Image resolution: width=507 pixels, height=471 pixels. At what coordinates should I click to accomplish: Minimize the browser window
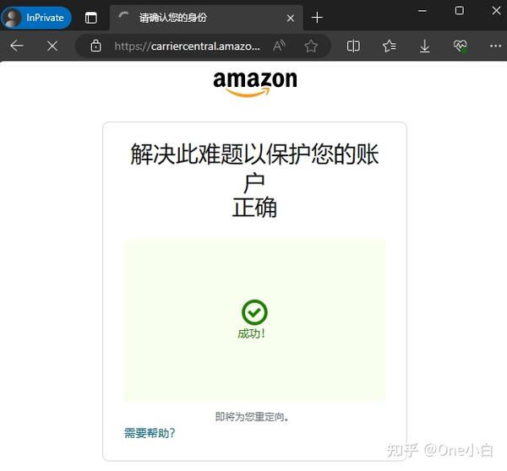(422, 11)
